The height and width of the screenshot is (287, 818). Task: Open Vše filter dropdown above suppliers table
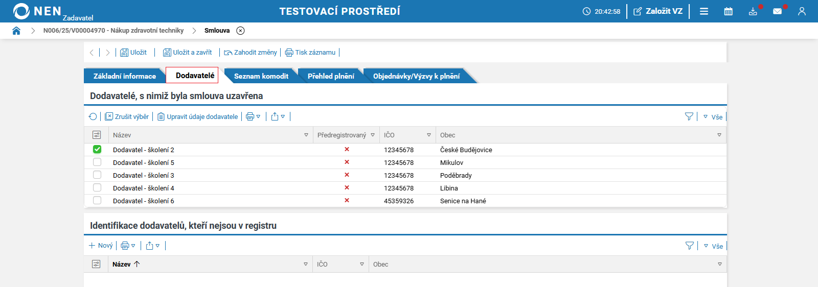[713, 117]
